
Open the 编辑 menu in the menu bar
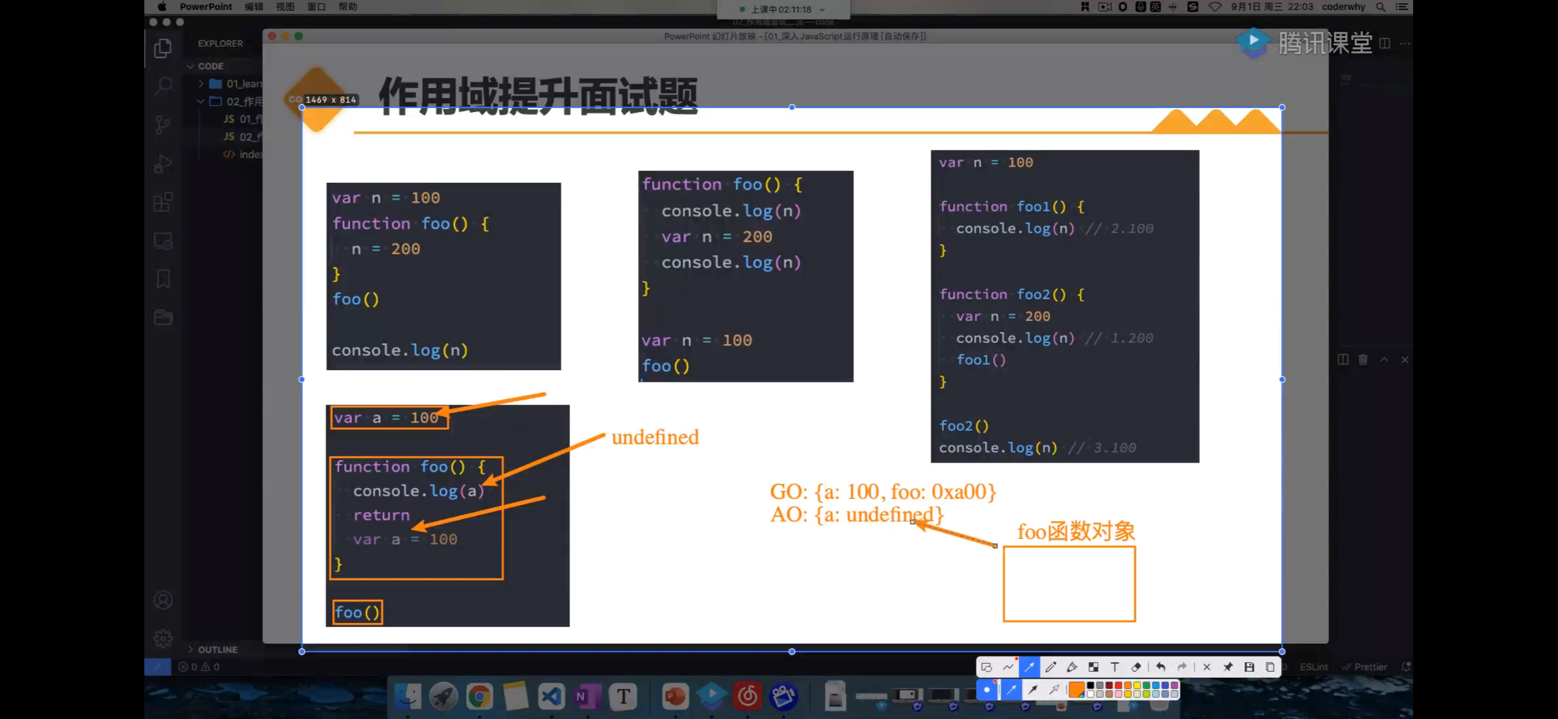[254, 7]
